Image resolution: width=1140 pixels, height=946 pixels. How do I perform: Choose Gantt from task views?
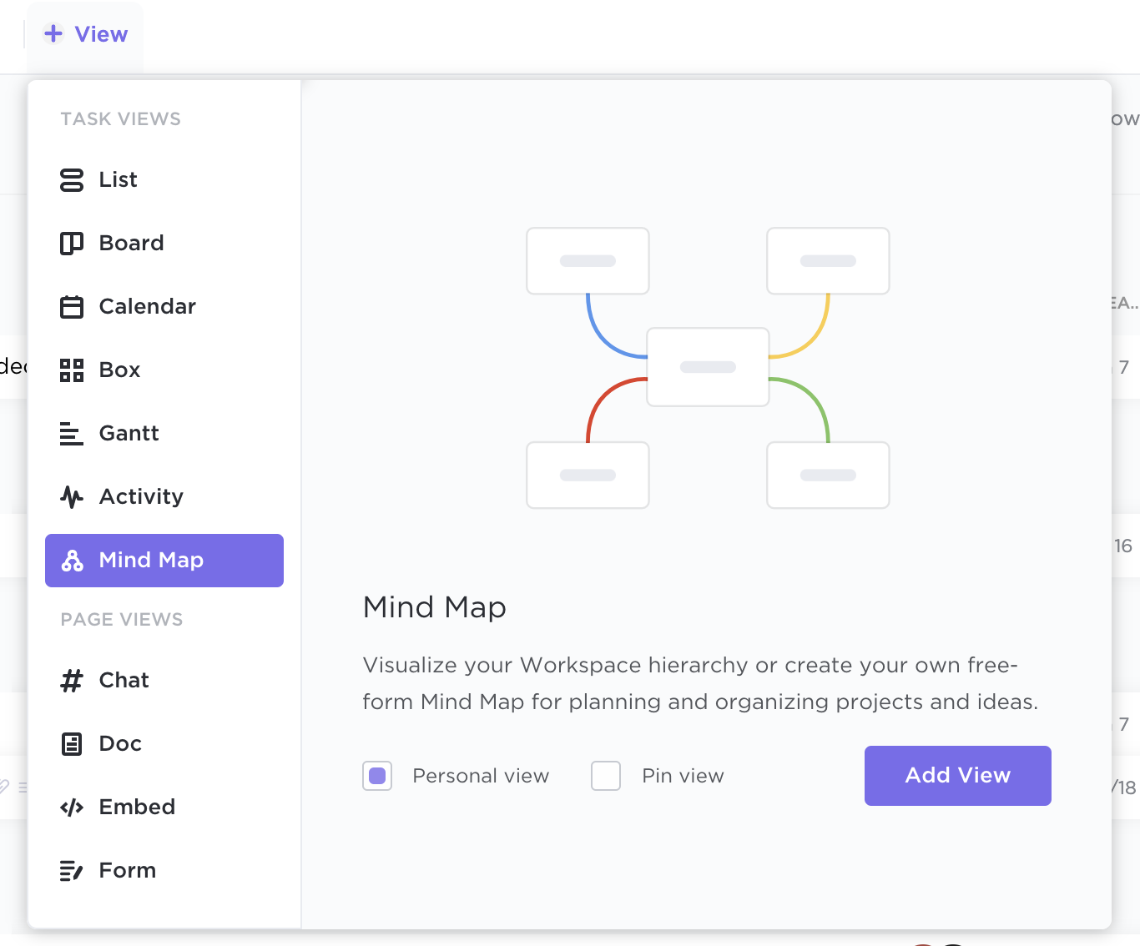coord(129,434)
